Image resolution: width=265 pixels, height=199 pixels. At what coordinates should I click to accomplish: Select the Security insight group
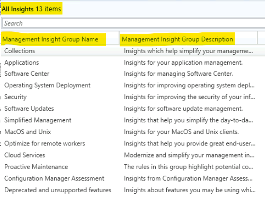pyautogui.click(x=15, y=97)
